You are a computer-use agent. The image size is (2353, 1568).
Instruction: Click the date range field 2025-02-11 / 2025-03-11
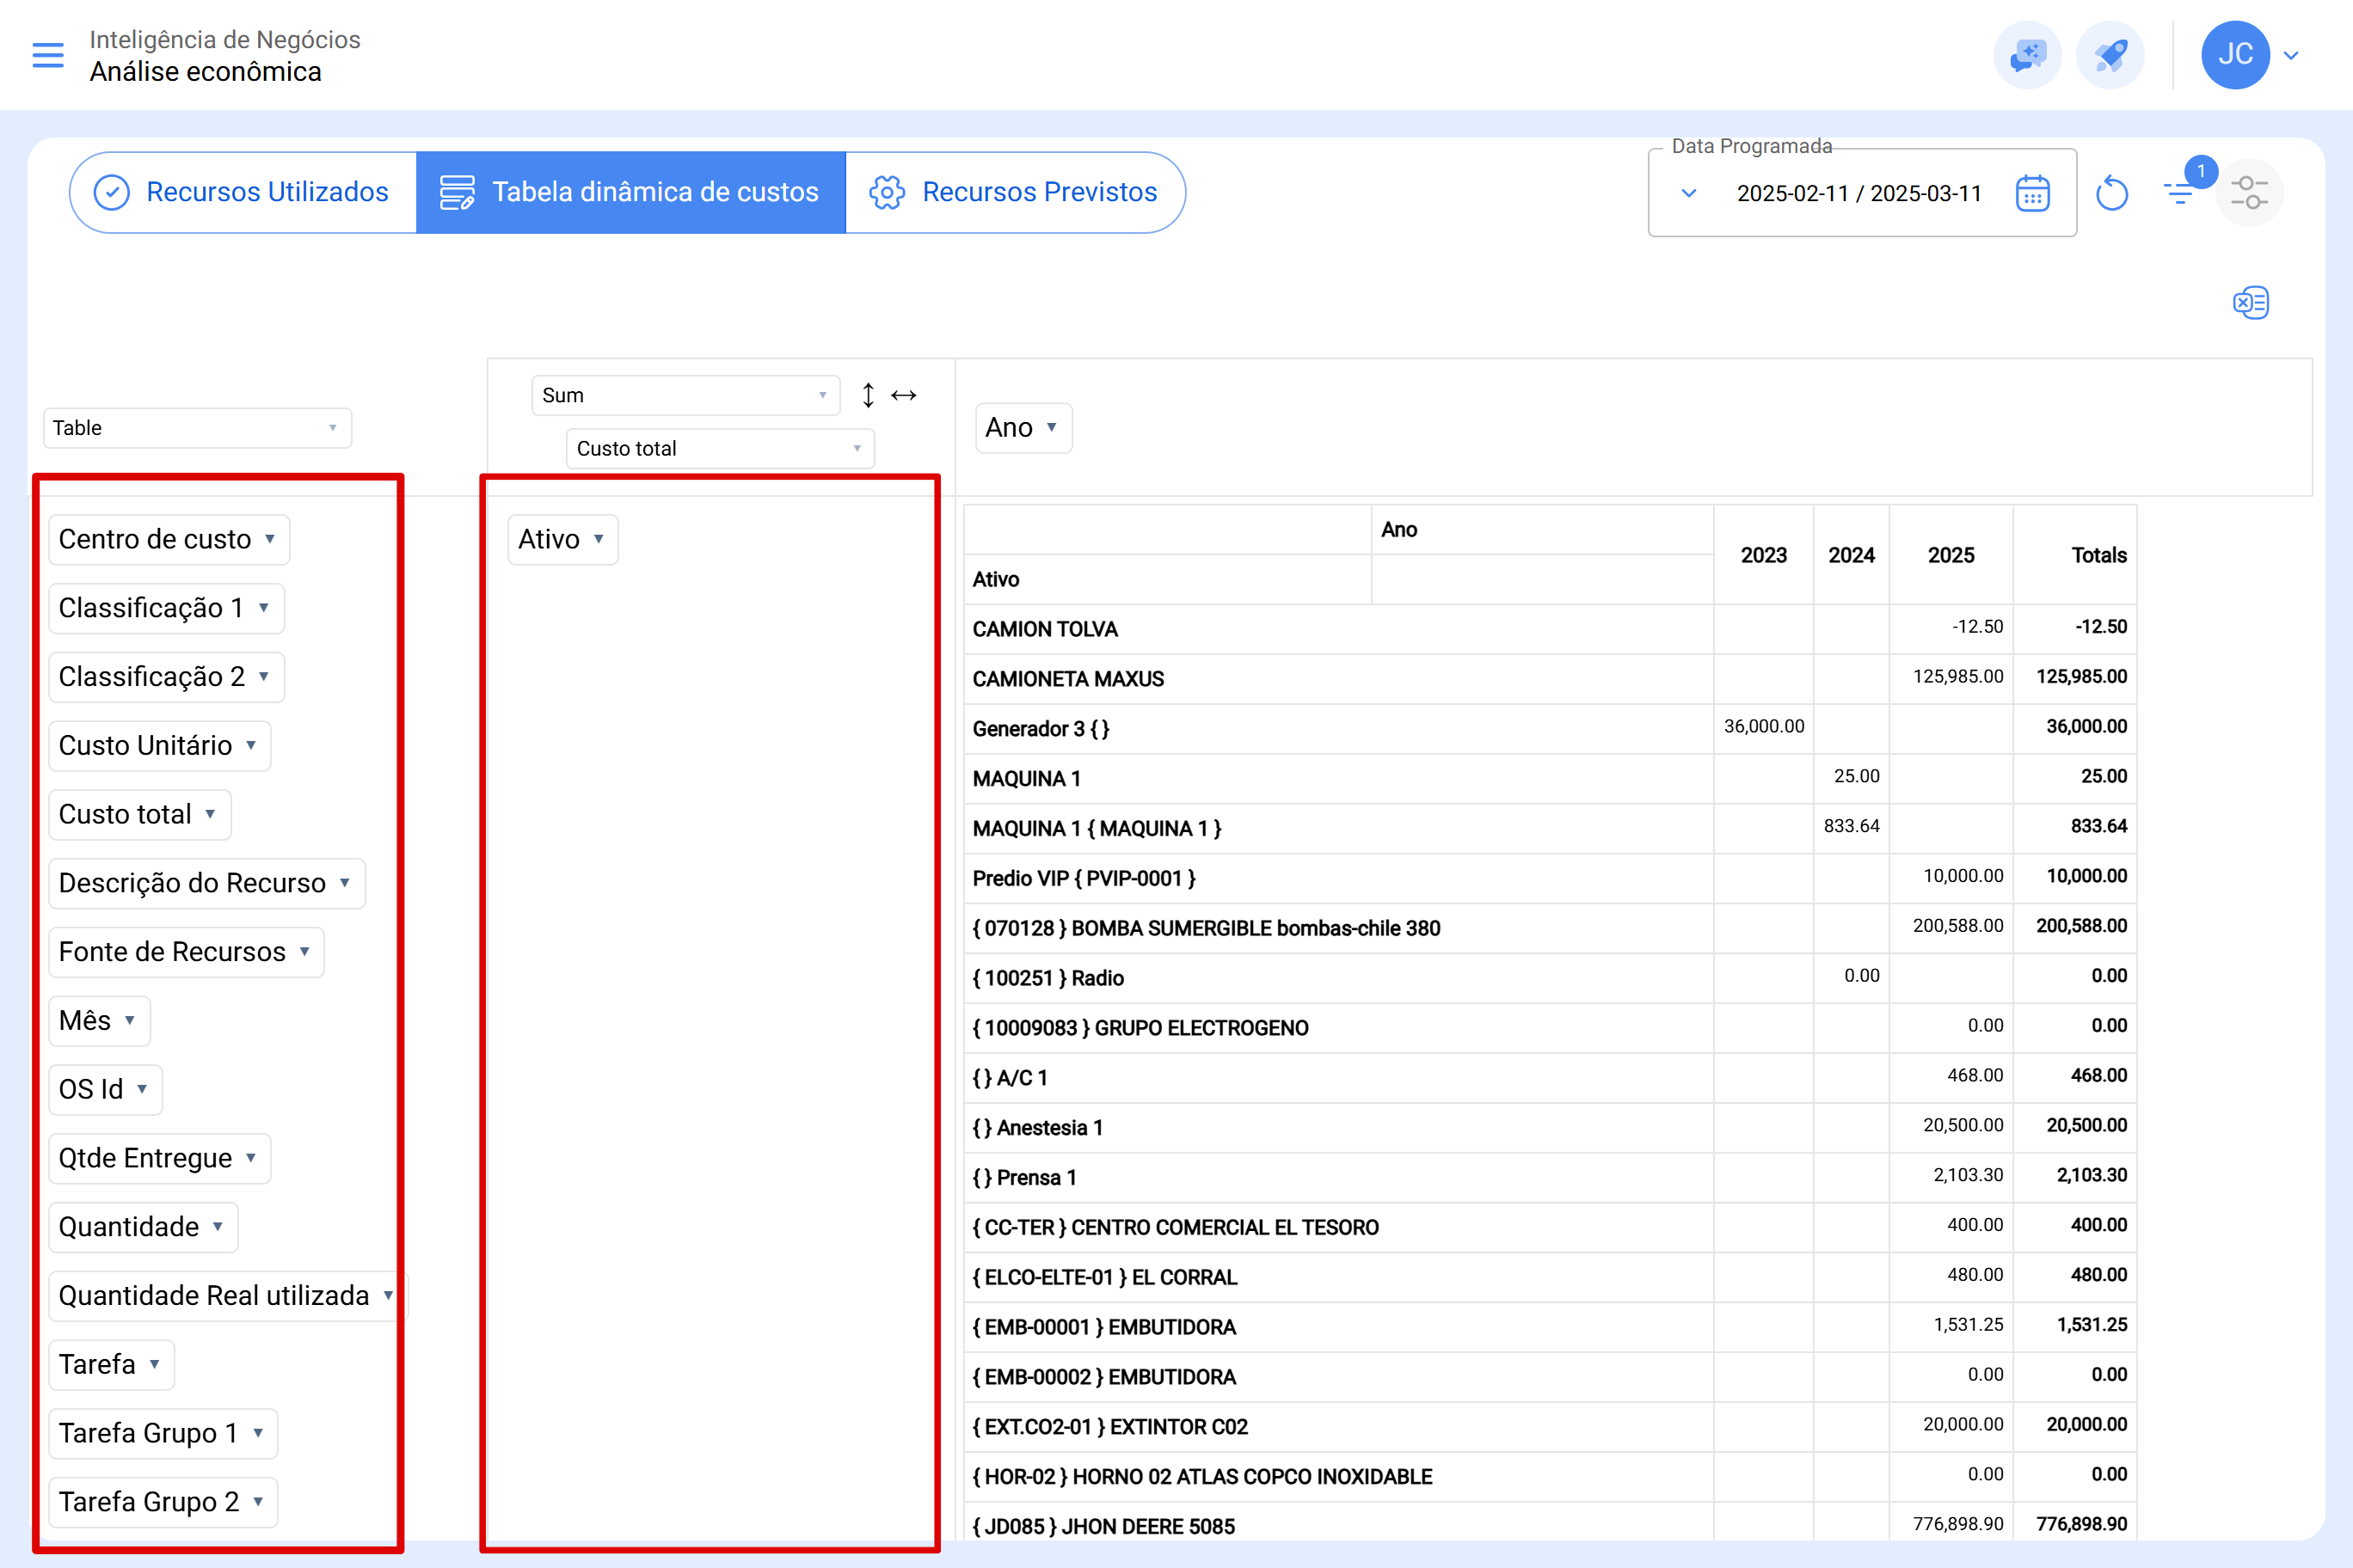(1858, 193)
